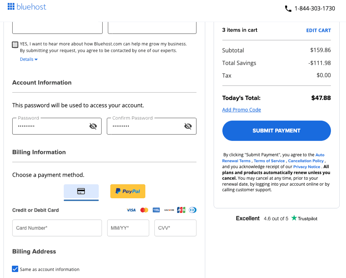346x278 pixels.
Task: Click the Visa card logo
Action: tap(131, 210)
